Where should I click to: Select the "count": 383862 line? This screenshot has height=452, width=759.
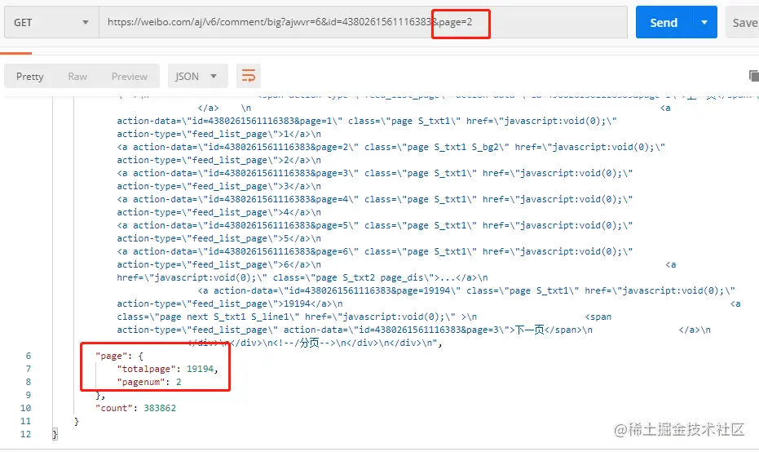tap(135, 408)
